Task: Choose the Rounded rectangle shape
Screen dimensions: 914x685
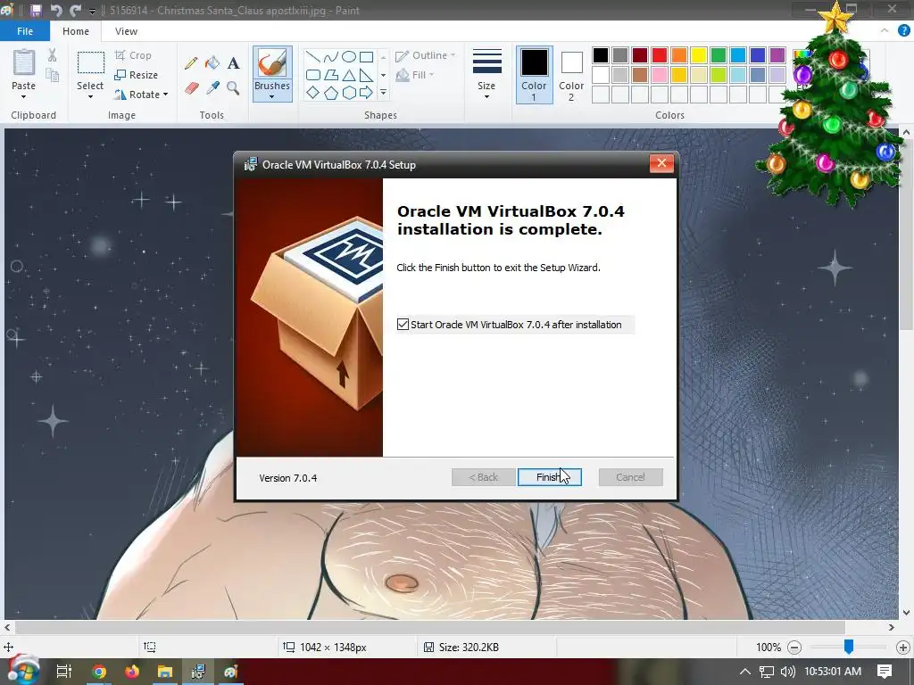Action: tap(313, 75)
